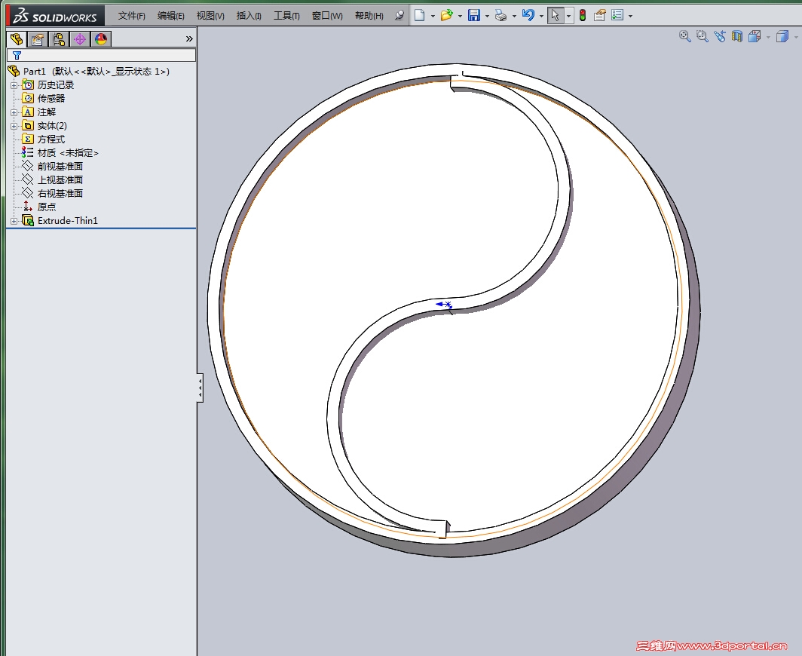Switch to DimXpertManager tab
The image size is (802, 656).
[80, 39]
